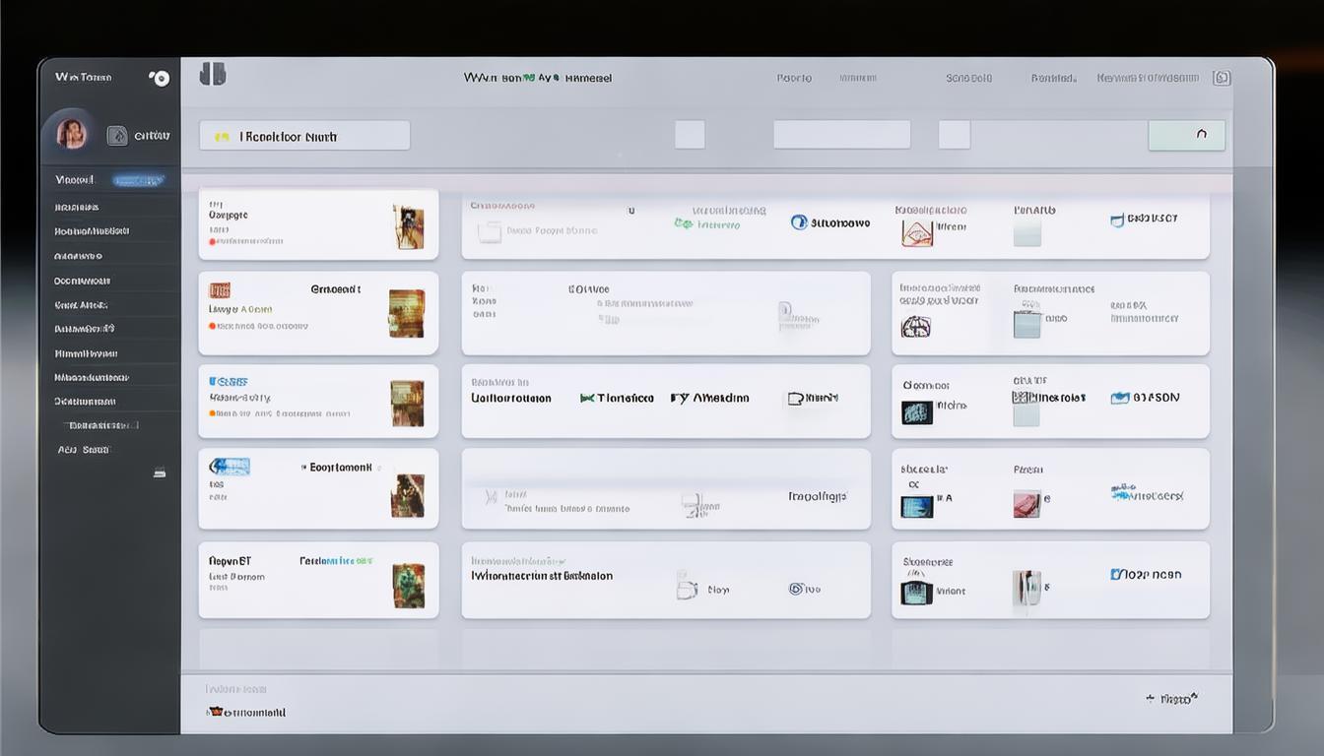Click the plus link in the bottom-right footer
This screenshot has width=1324, height=756.
pos(1171,699)
